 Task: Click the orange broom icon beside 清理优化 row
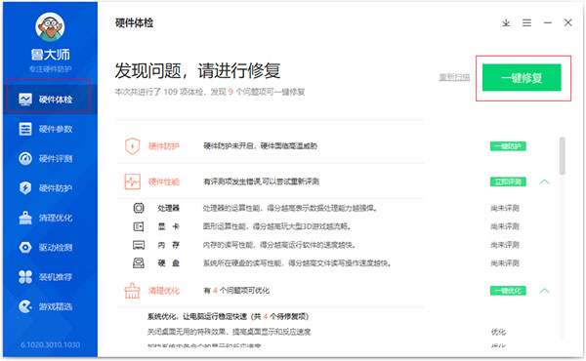(132, 291)
